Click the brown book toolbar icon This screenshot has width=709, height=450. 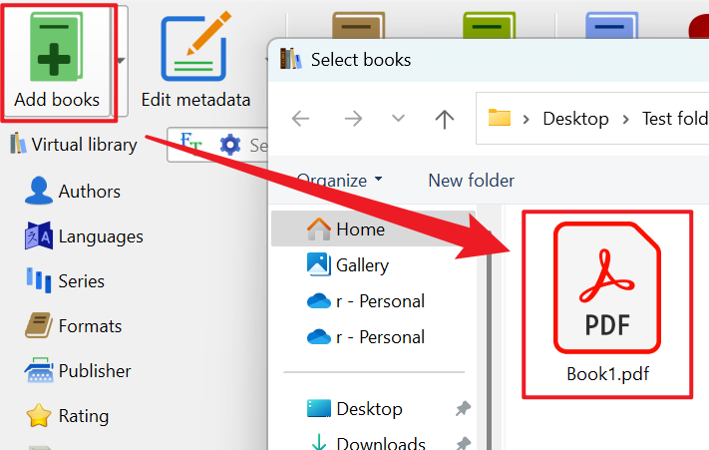(358, 25)
